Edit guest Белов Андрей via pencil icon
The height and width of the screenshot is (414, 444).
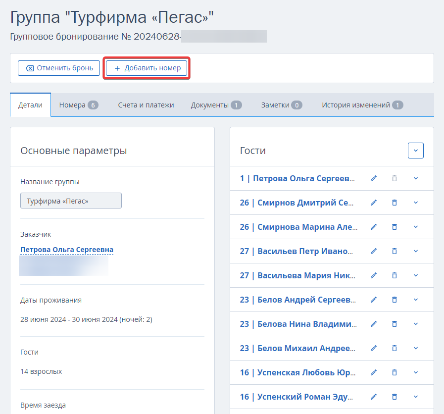(x=374, y=300)
